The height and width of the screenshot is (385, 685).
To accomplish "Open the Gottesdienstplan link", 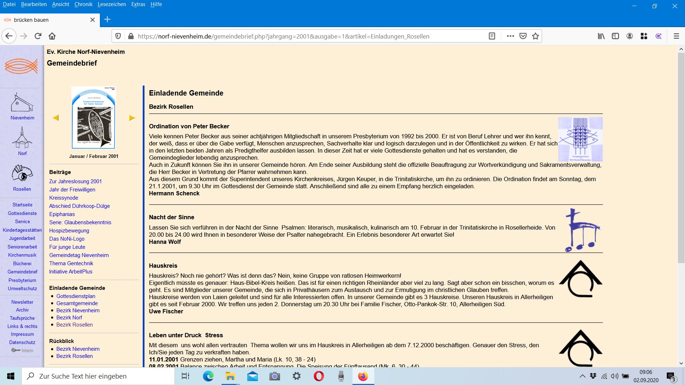I will (76, 296).
